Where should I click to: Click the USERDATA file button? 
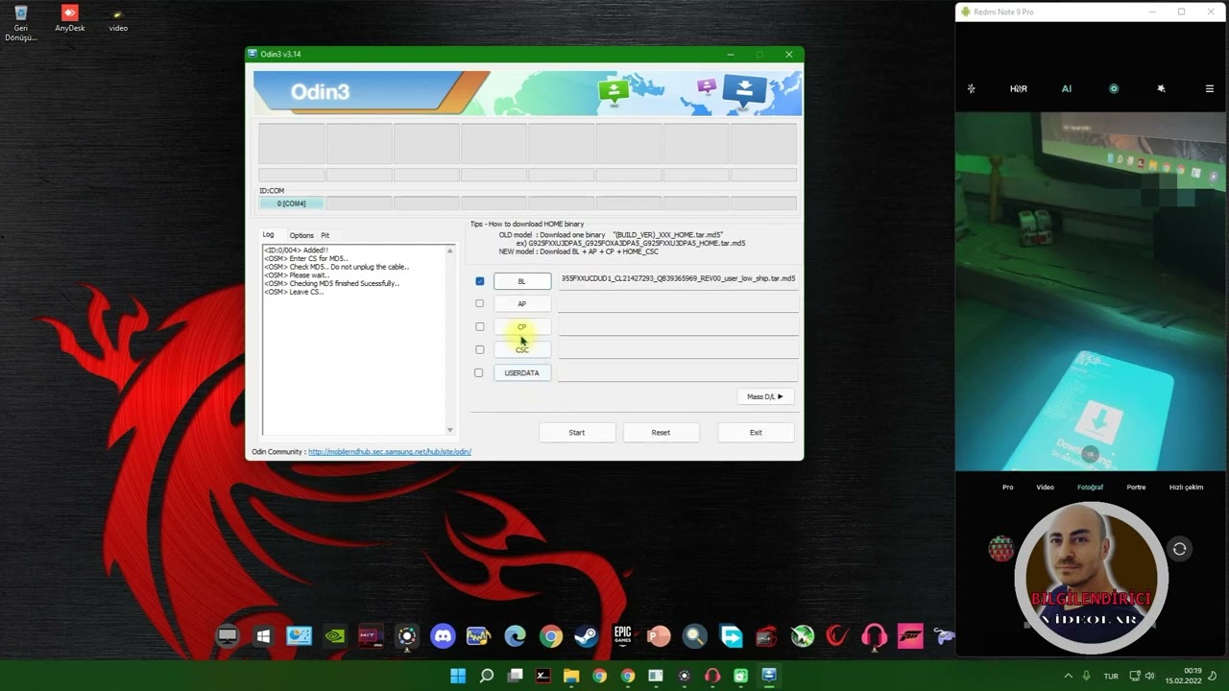tap(521, 372)
